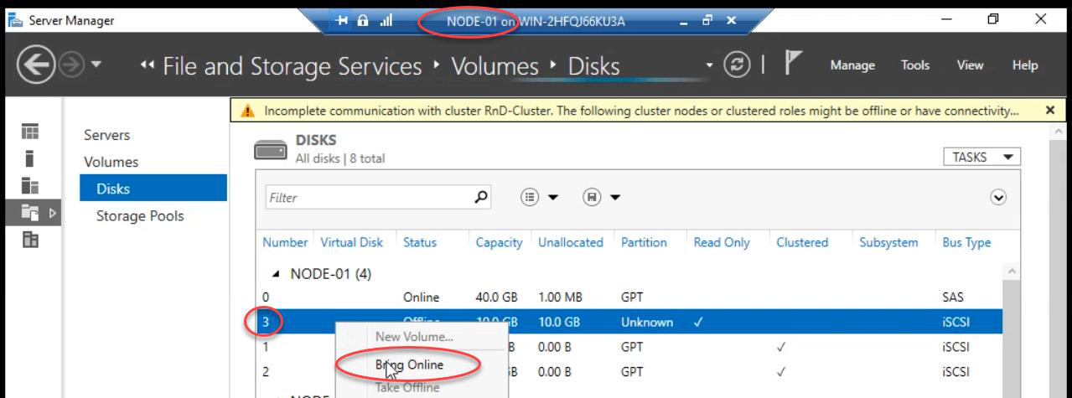Click the Server Manager title bar icon
1072x398 pixels.
point(16,20)
